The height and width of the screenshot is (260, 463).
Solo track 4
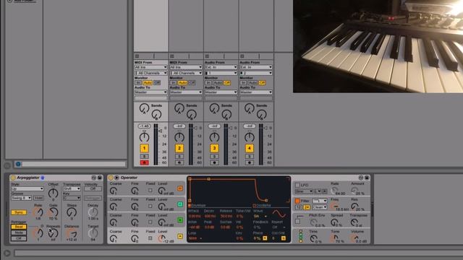point(250,157)
